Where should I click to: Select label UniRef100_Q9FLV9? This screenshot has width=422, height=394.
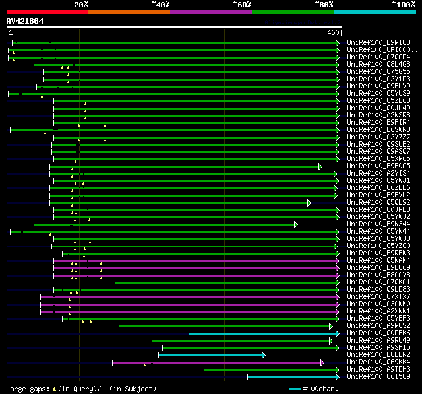[x=378, y=86]
